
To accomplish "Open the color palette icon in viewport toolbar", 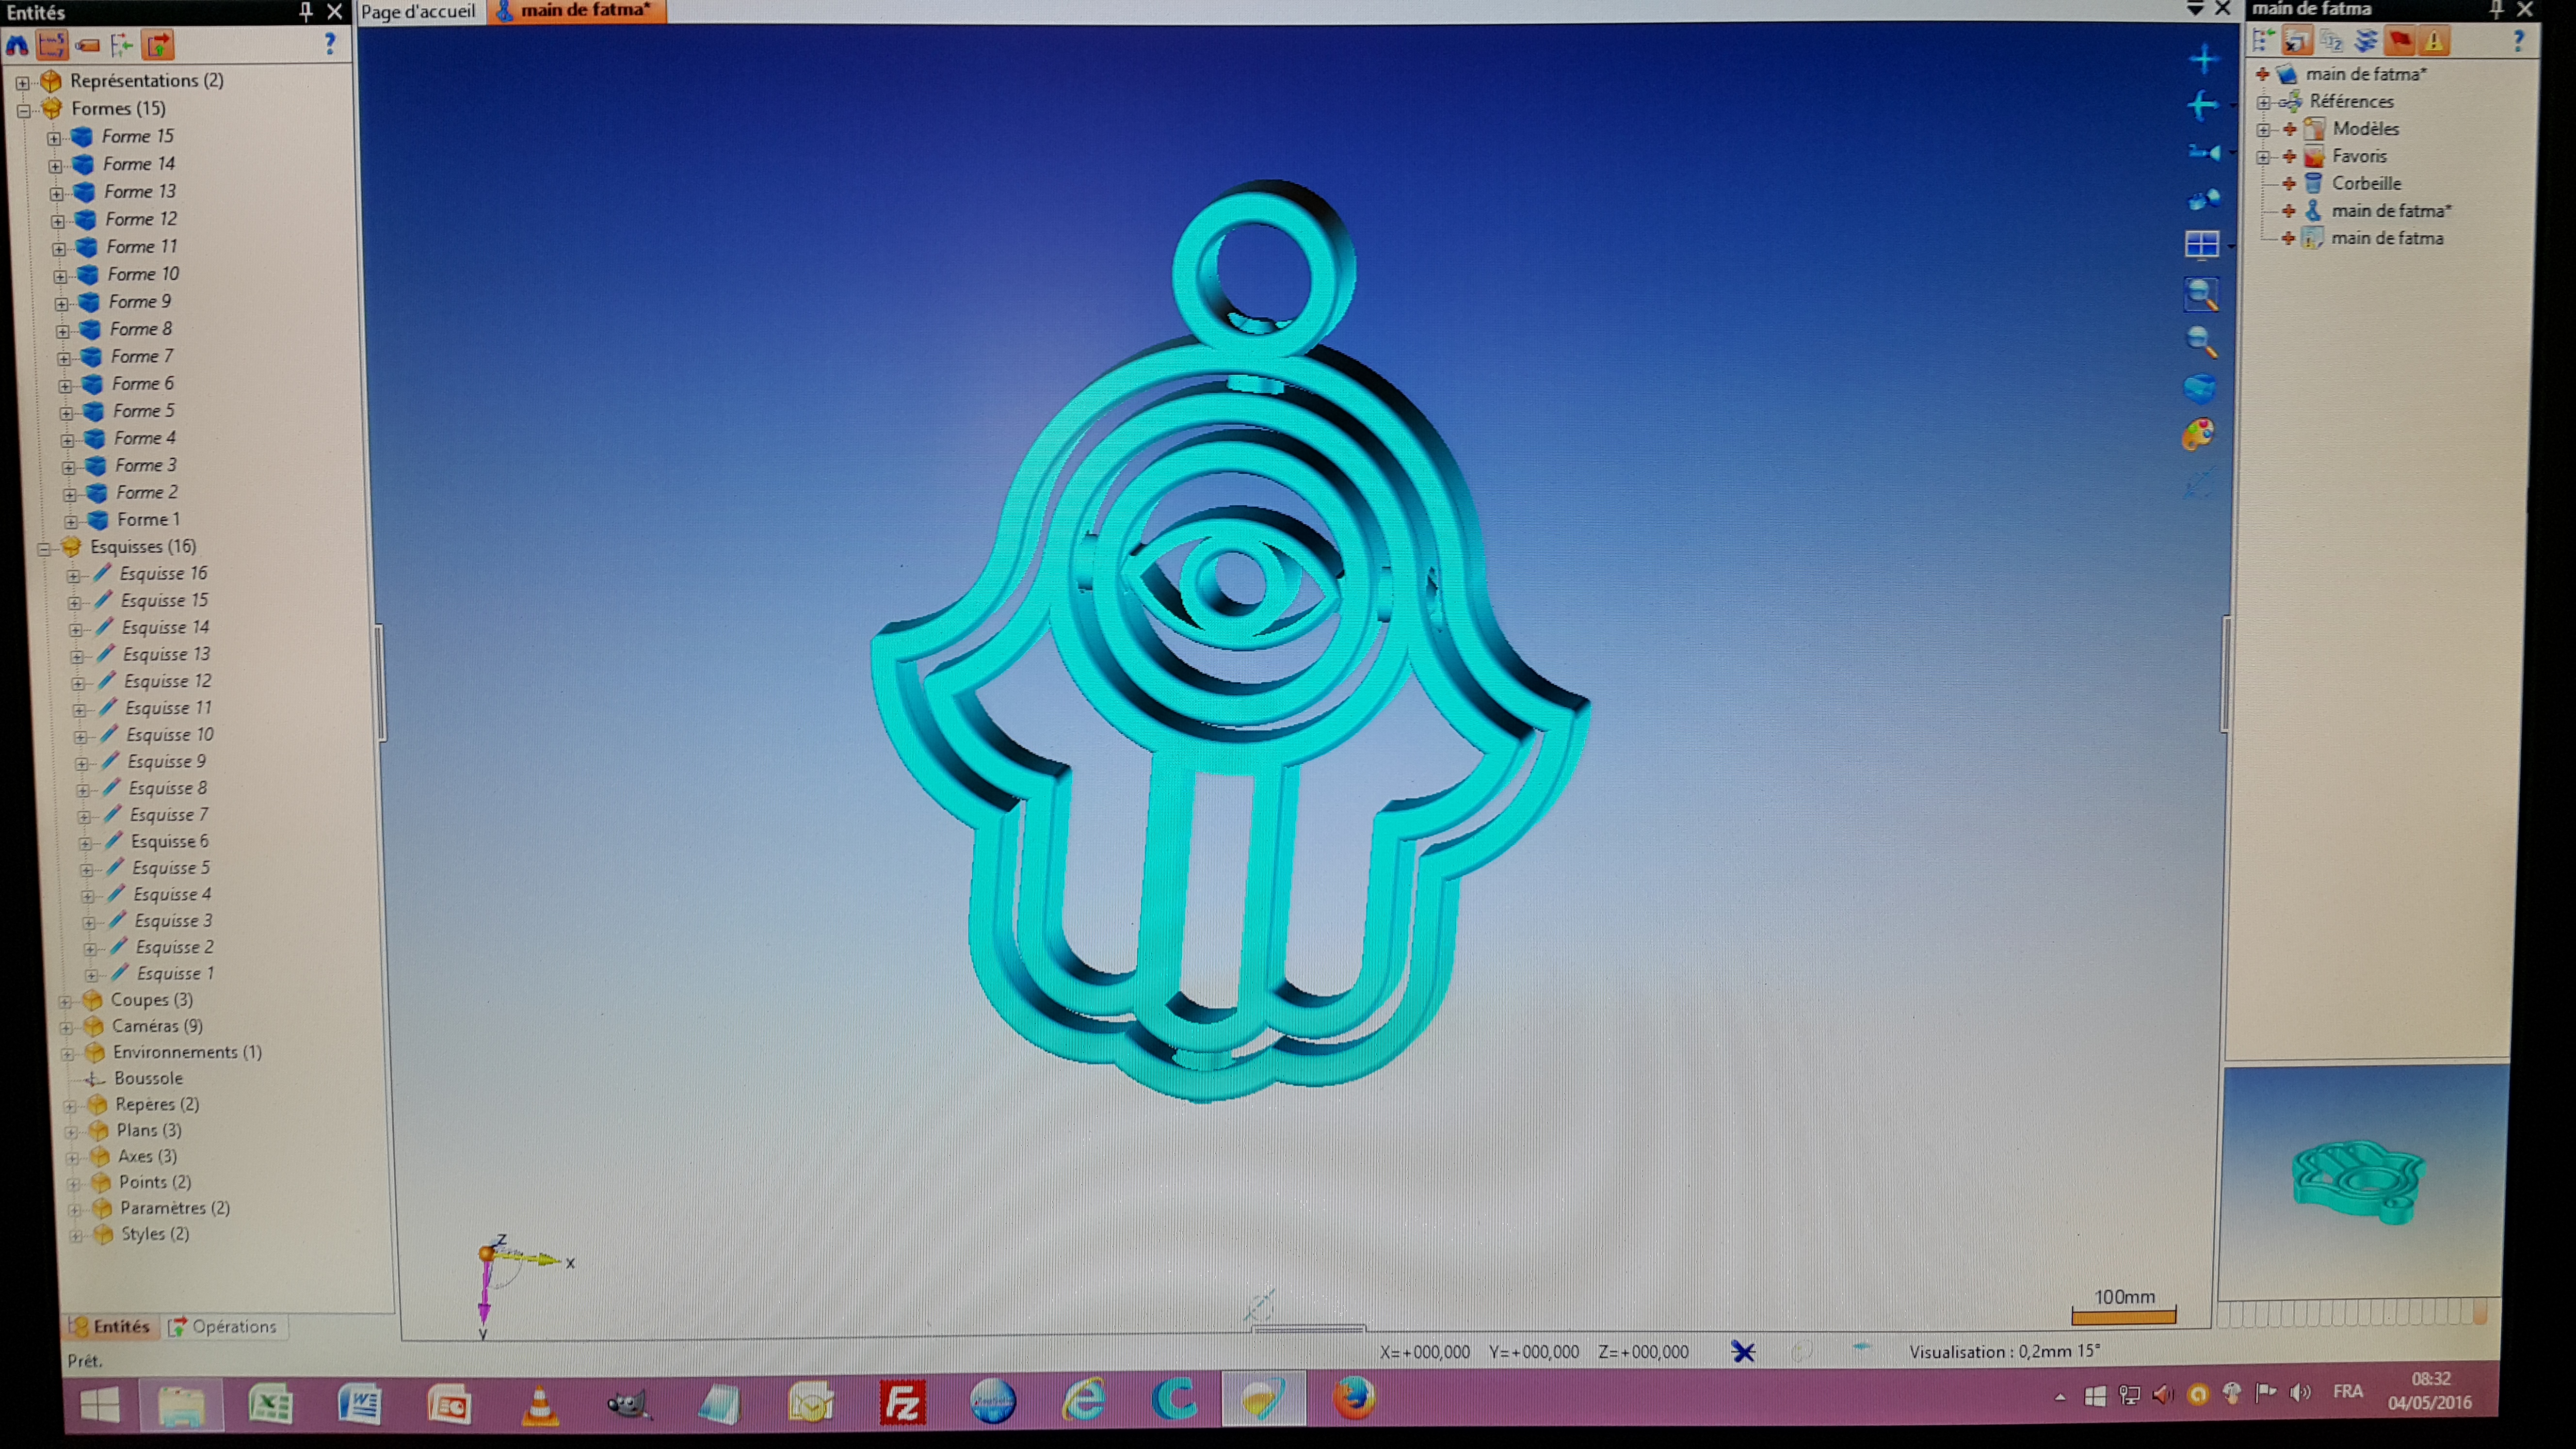I will (x=2198, y=435).
